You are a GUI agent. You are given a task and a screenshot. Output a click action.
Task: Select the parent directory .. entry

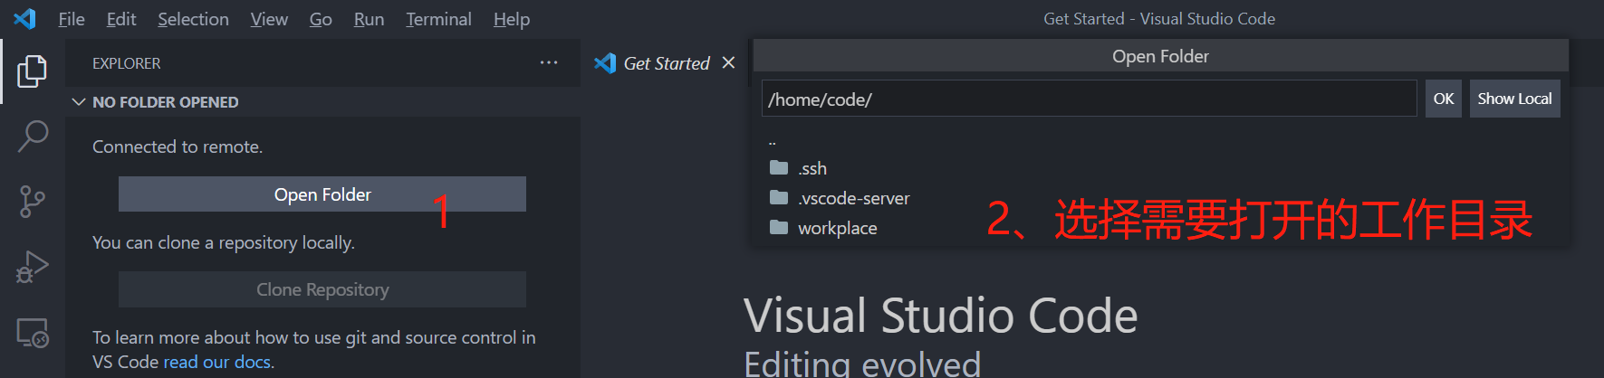pos(1161,141)
